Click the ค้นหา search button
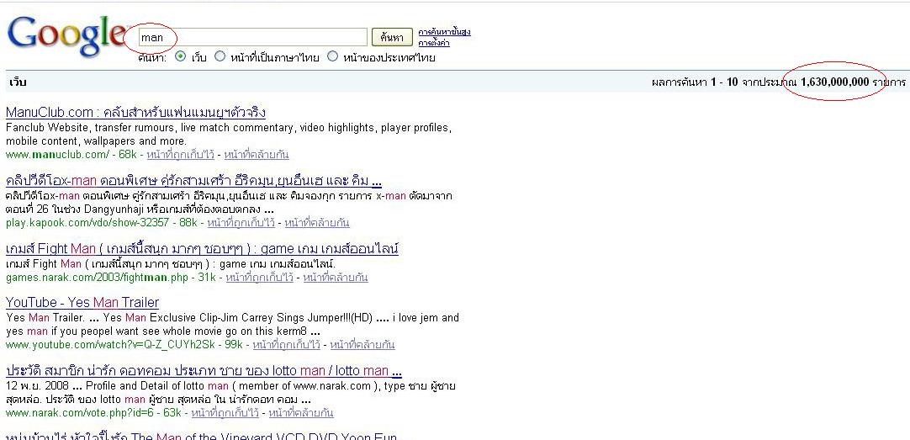This screenshot has height=440, width=910. tap(392, 37)
